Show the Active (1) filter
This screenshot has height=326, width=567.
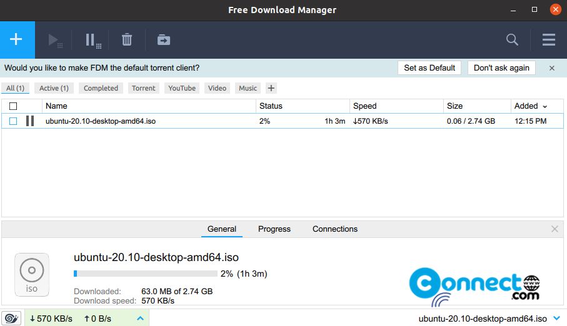[54, 88]
